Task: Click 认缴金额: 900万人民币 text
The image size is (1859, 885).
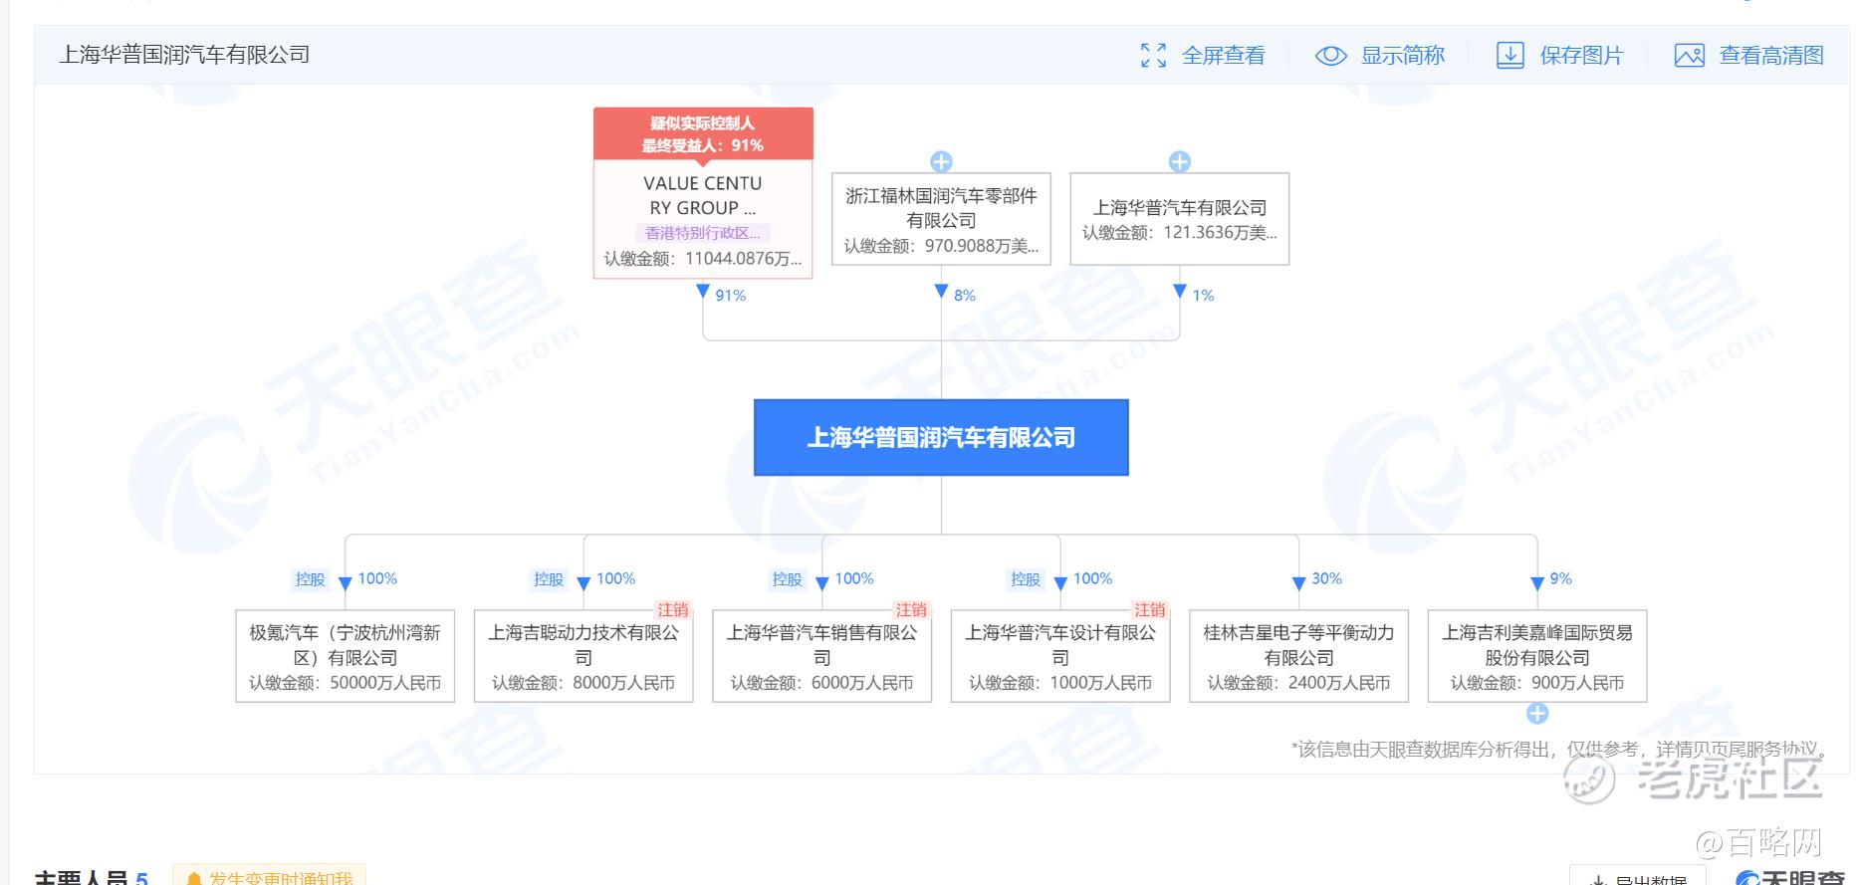Action: click(x=1537, y=683)
